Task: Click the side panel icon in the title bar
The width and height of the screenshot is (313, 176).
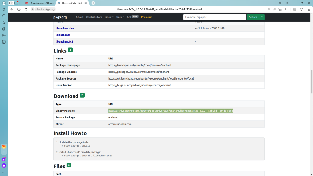Action: [280, 3]
